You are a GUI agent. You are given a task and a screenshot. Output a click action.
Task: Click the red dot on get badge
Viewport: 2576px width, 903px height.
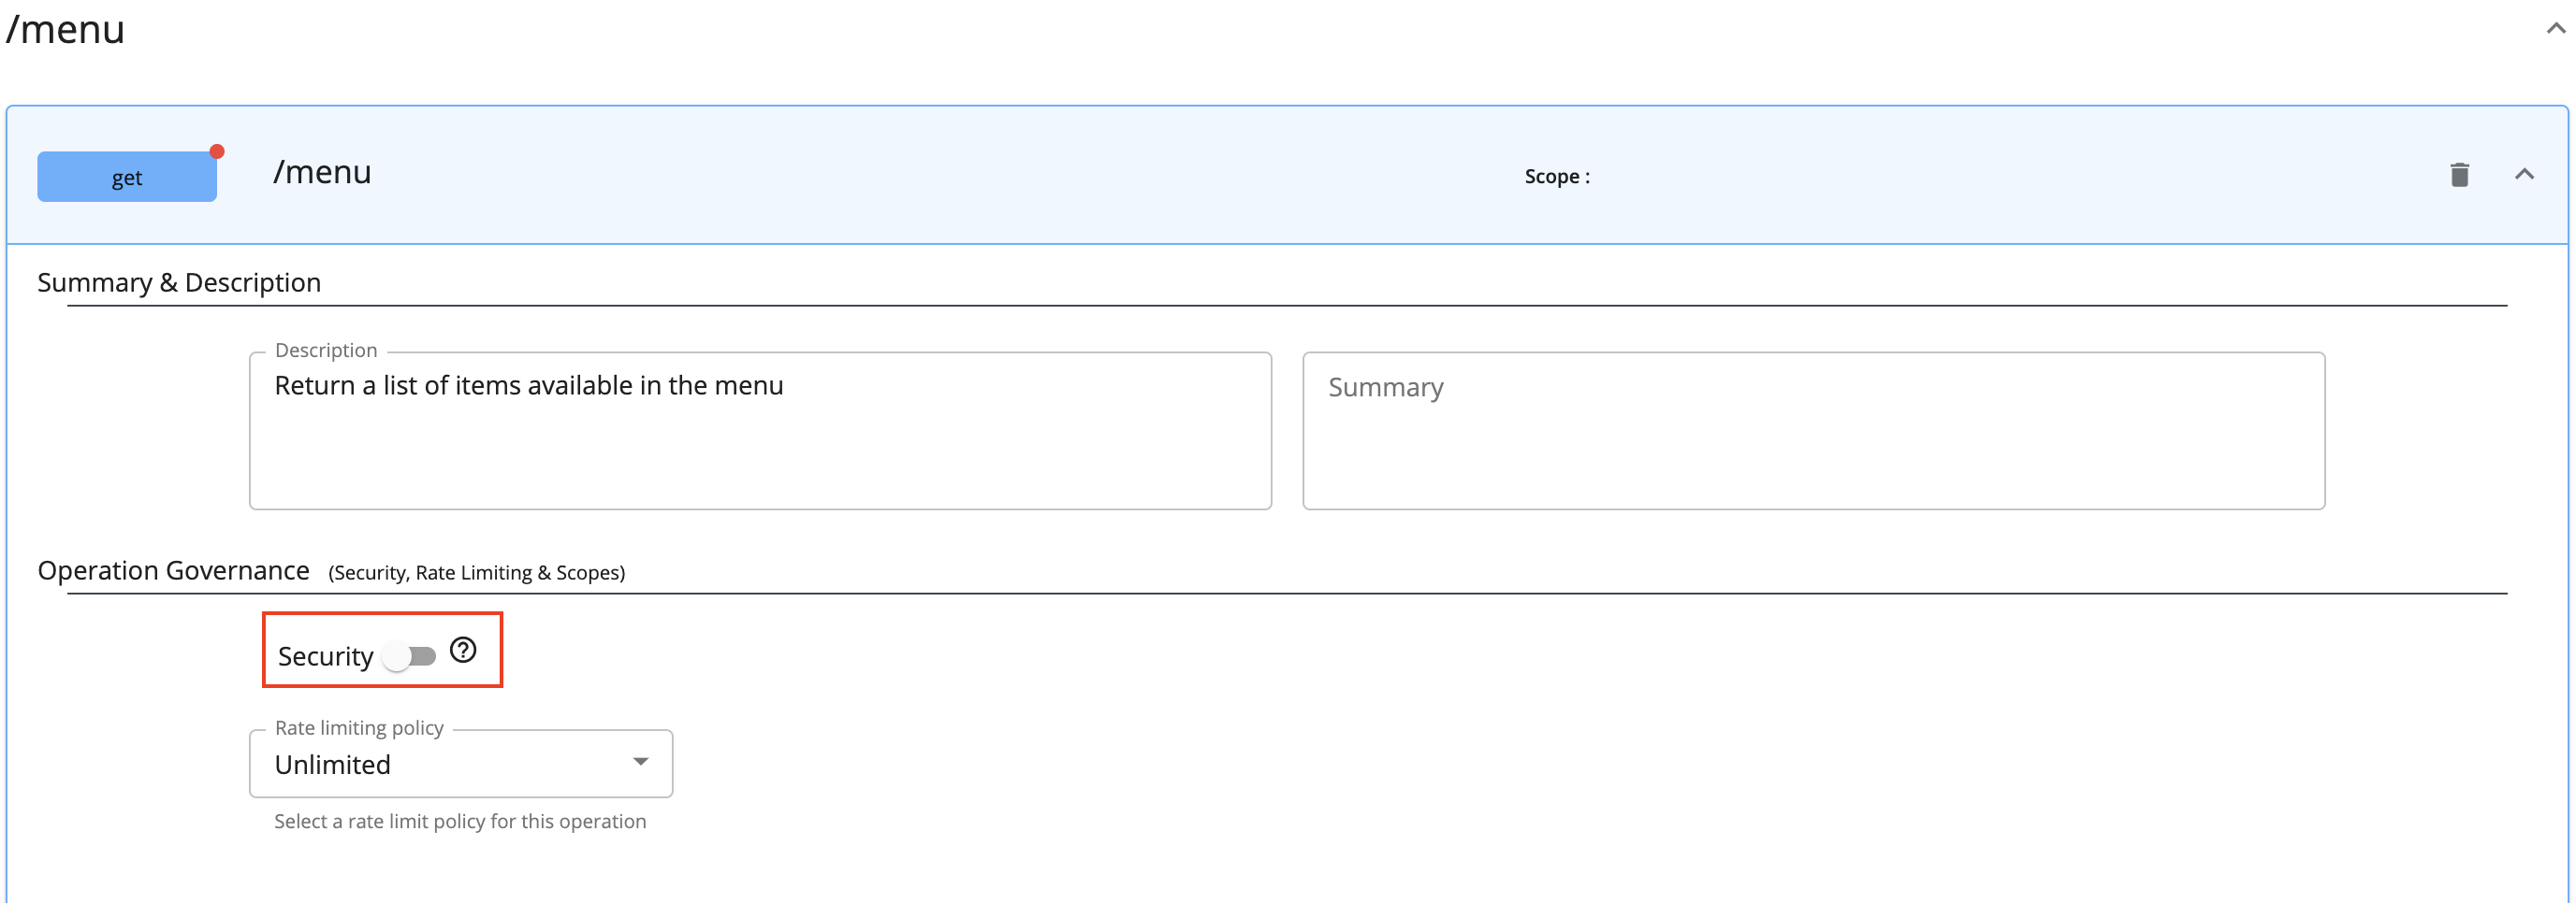pos(217,151)
